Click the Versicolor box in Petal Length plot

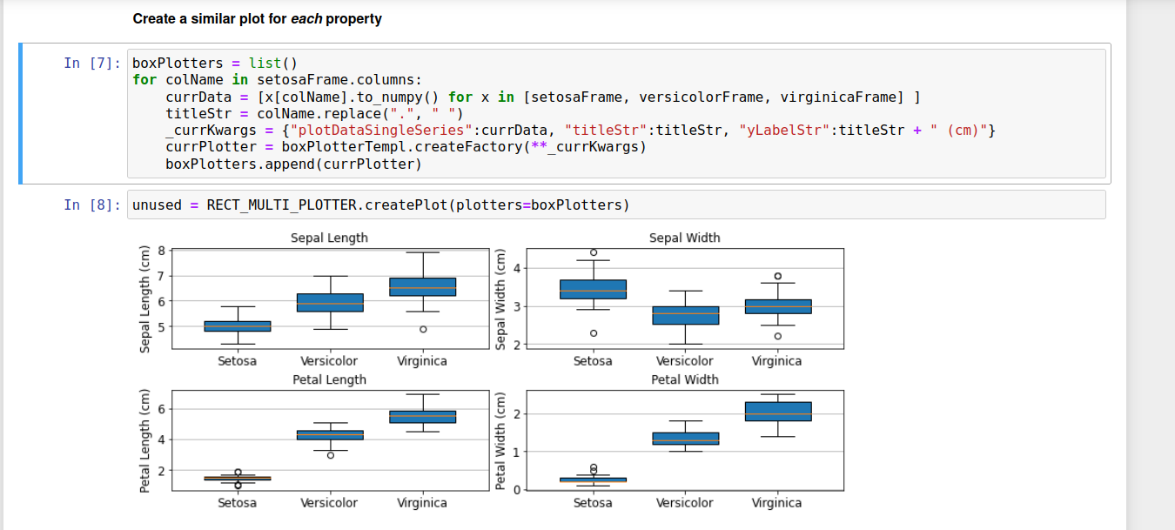click(x=330, y=434)
